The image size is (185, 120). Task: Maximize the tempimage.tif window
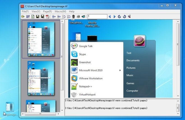(168, 6)
